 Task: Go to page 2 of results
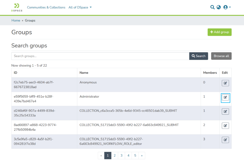114,156
